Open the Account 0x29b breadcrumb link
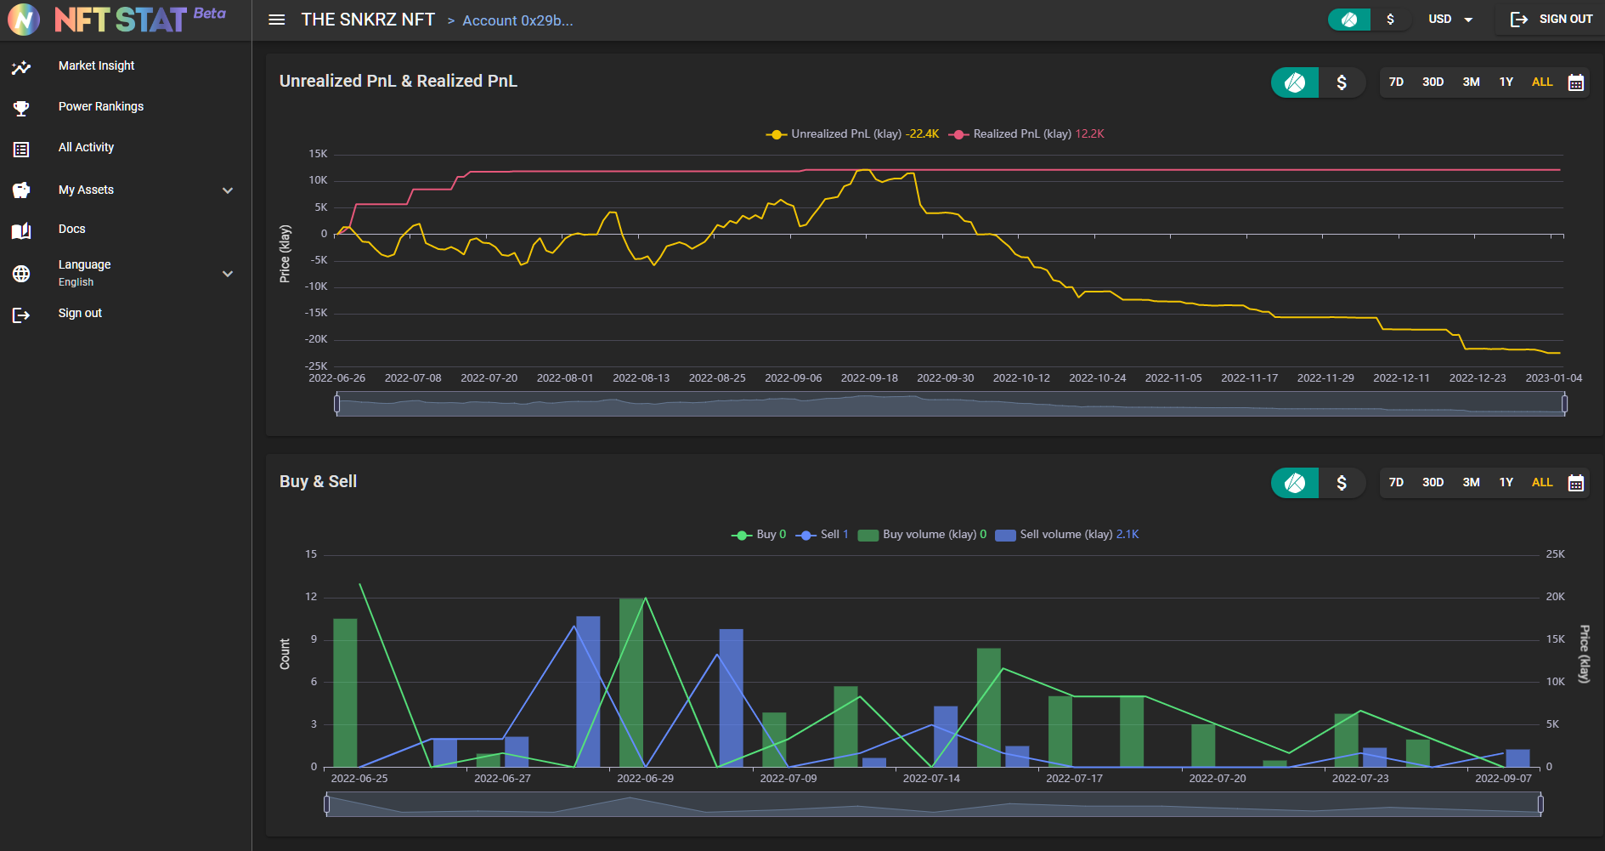Screen dimensions: 1605x851 point(517,20)
